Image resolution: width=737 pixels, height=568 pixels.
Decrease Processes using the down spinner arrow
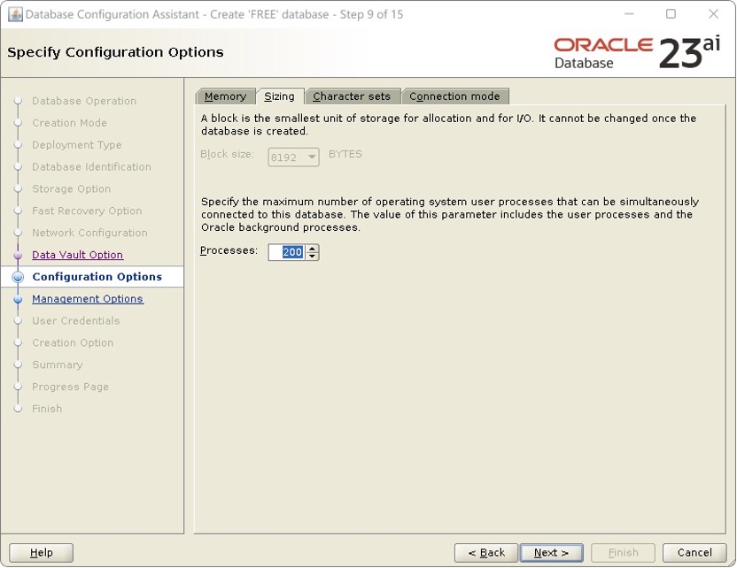(313, 256)
